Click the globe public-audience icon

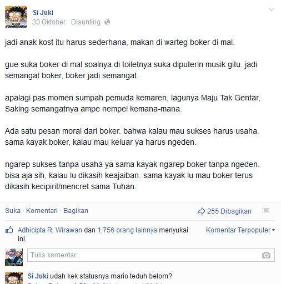point(107,22)
